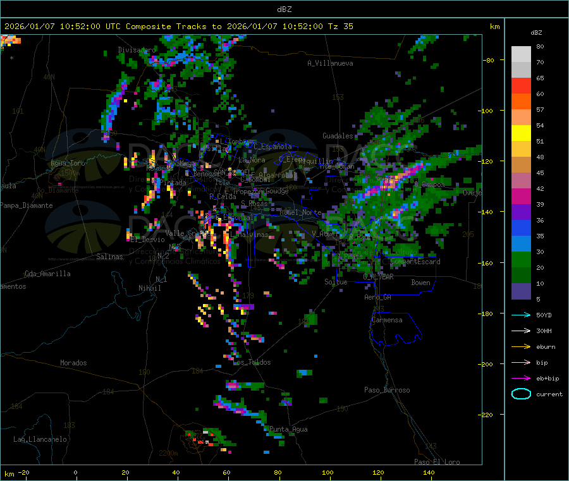Image resolution: width=569 pixels, height=481 pixels.
Task: Click the 'A_Villanueva' place label
Action: coord(330,63)
